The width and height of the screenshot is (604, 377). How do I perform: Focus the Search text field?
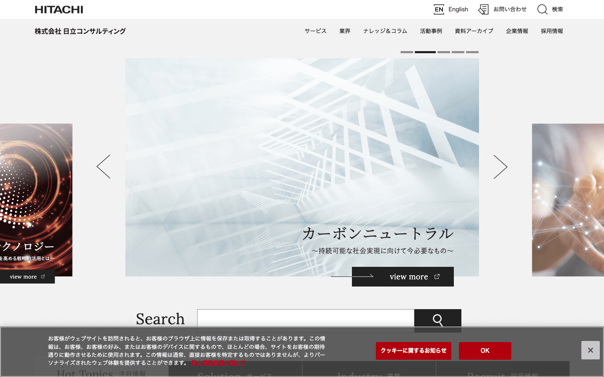(x=306, y=320)
